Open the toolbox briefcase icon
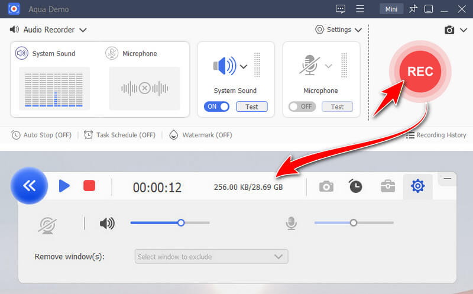The width and height of the screenshot is (473, 294). click(x=388, y=186)
